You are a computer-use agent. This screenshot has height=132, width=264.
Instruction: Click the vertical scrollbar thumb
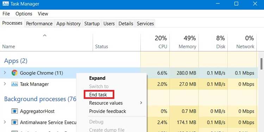[261, 64]
